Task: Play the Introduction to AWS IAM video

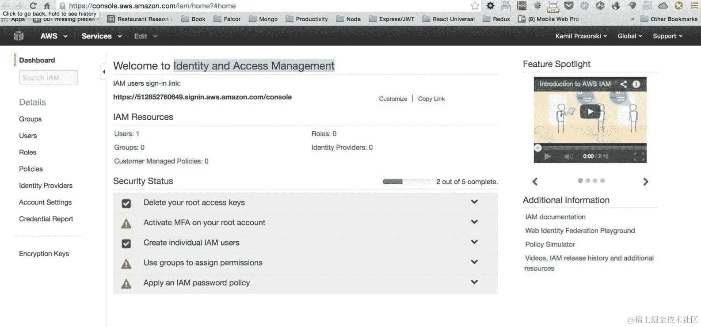Action: (590, 112)
